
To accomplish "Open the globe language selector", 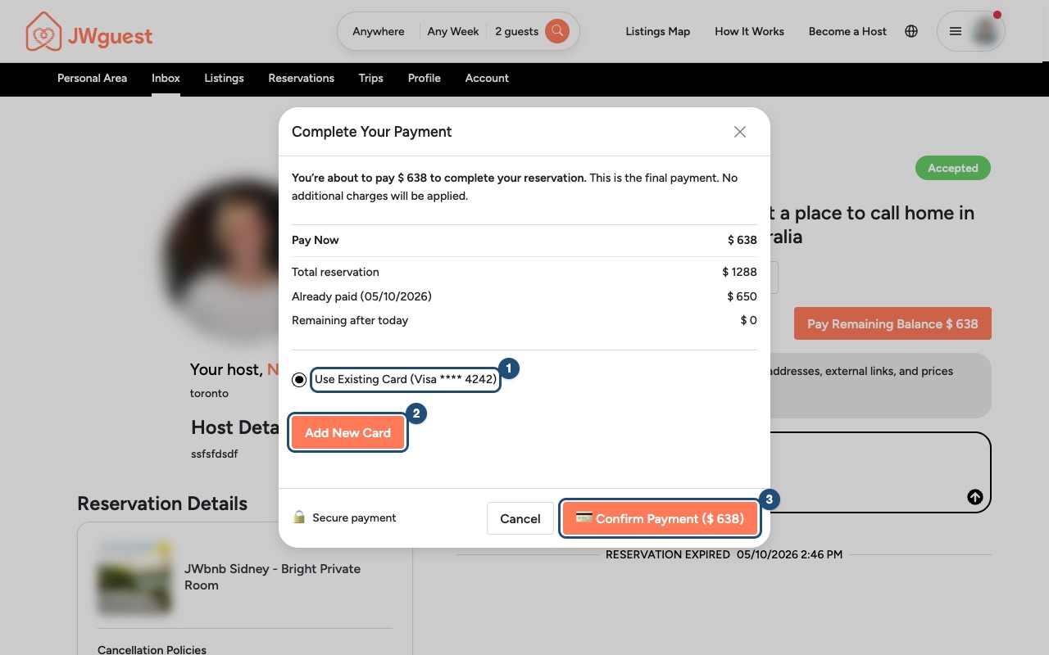I will (x=911, y=31).
